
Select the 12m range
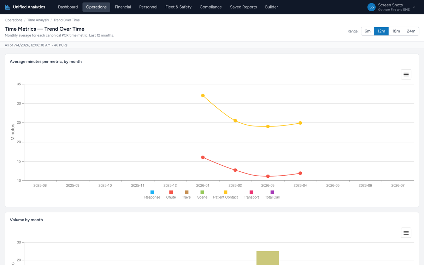tap(381, 31)
